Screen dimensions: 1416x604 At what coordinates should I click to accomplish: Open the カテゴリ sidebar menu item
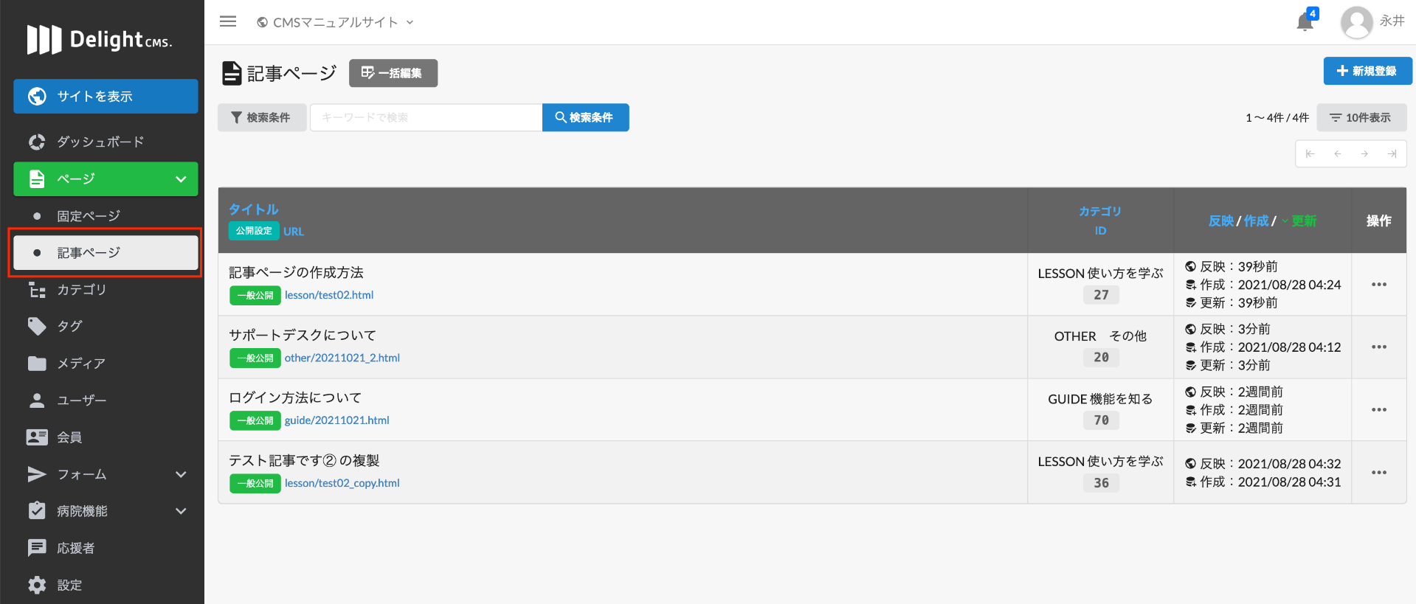coord(81,290)
